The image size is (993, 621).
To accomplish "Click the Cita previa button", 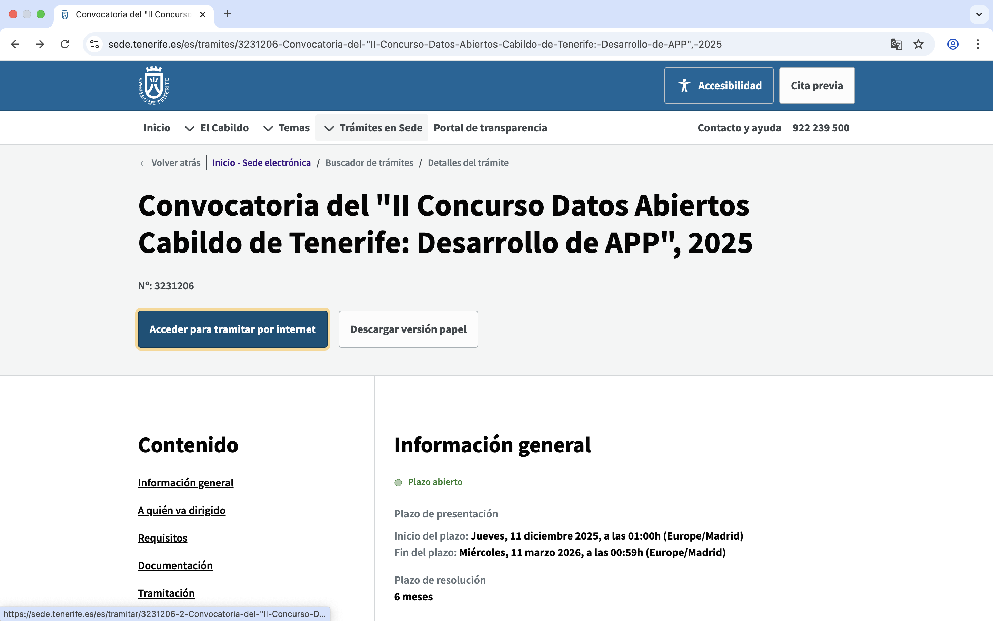I will 816,86.
